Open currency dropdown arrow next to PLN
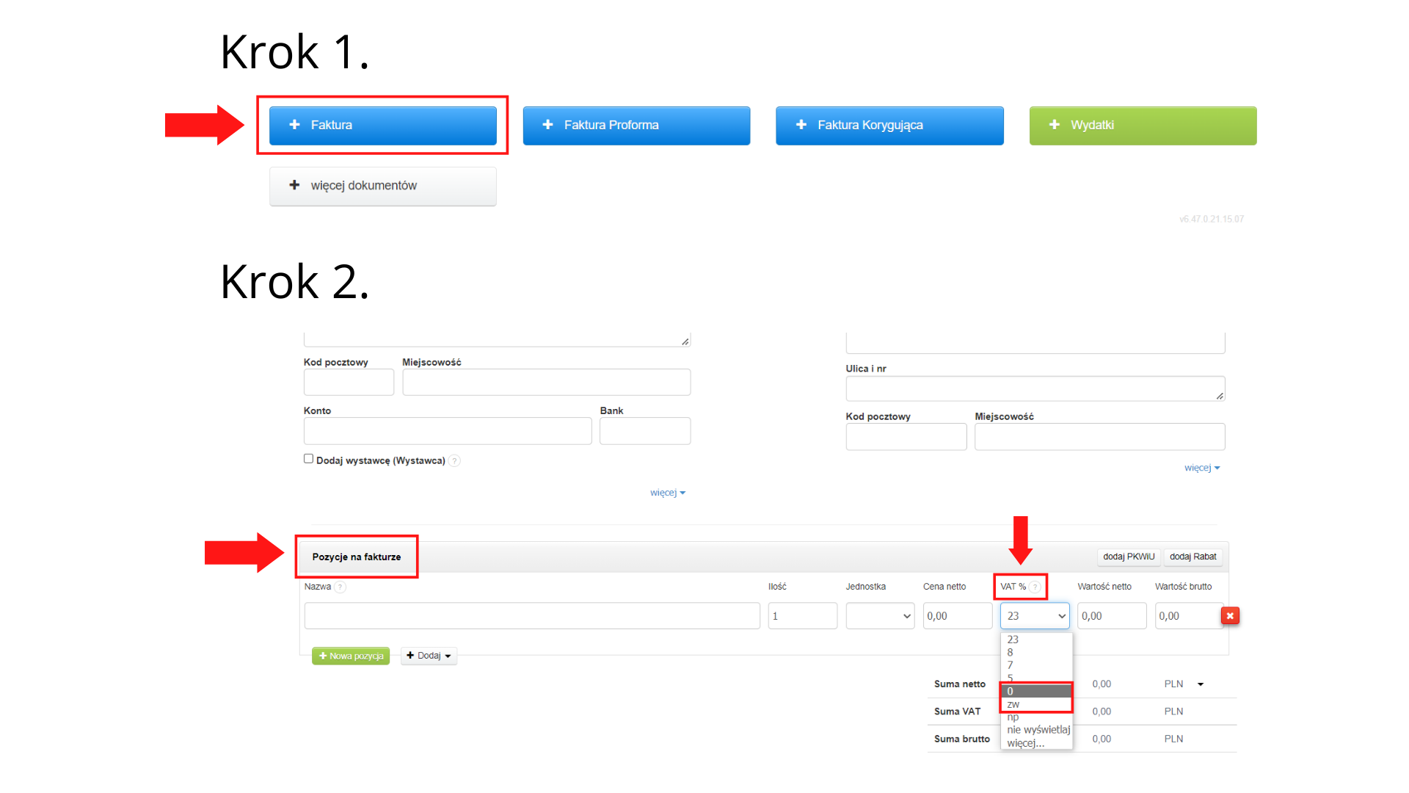 pos(1201,684)
